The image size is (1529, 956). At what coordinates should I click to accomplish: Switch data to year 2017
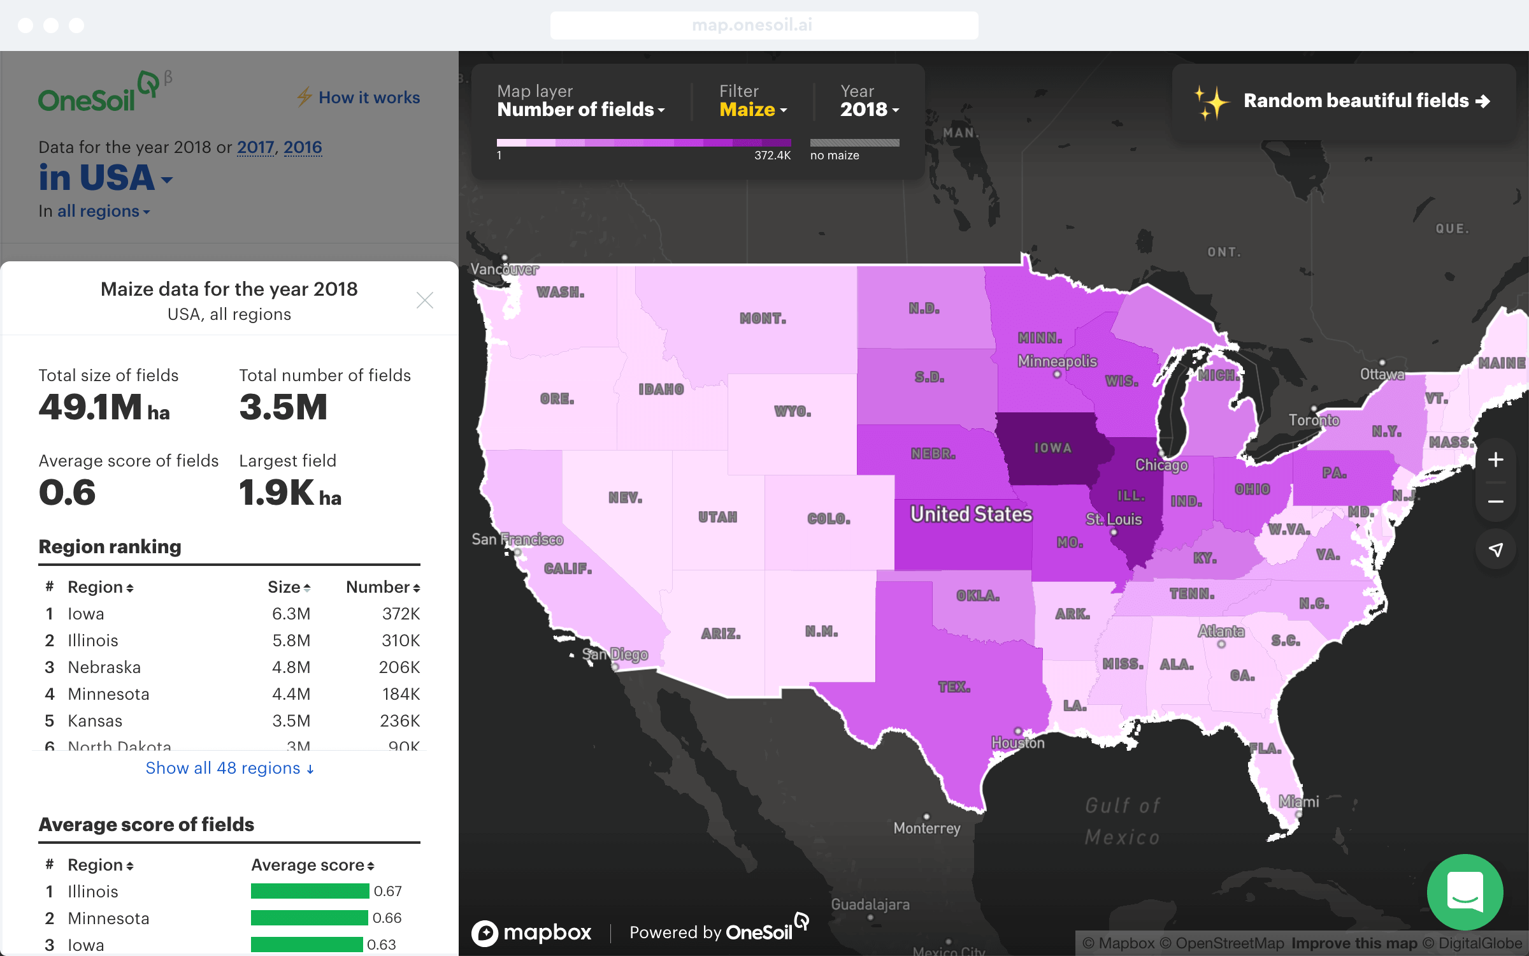point(255,147)
